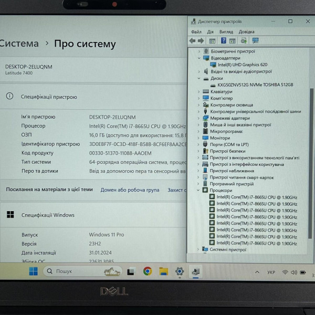Click the Процесори chip icon

click(x=205, y=190)
